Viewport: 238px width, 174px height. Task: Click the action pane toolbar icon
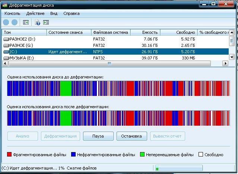pyautogui.click(x=46, y=23)
